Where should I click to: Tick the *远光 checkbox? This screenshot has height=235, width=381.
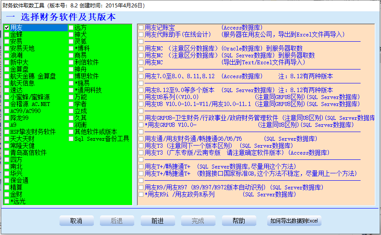point(7,202)
